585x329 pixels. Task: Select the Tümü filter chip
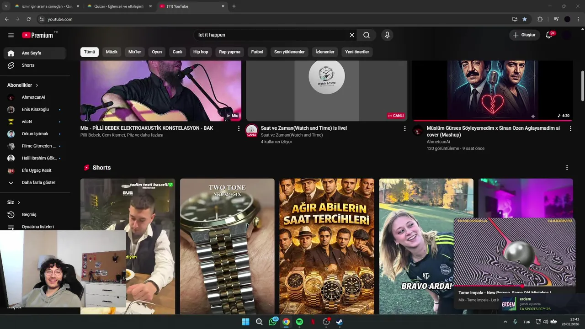point(90,52)
